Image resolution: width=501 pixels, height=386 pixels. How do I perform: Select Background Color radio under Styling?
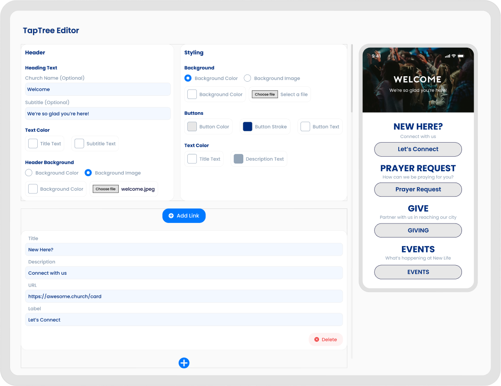pyautogui.click(x=188, y=78)
